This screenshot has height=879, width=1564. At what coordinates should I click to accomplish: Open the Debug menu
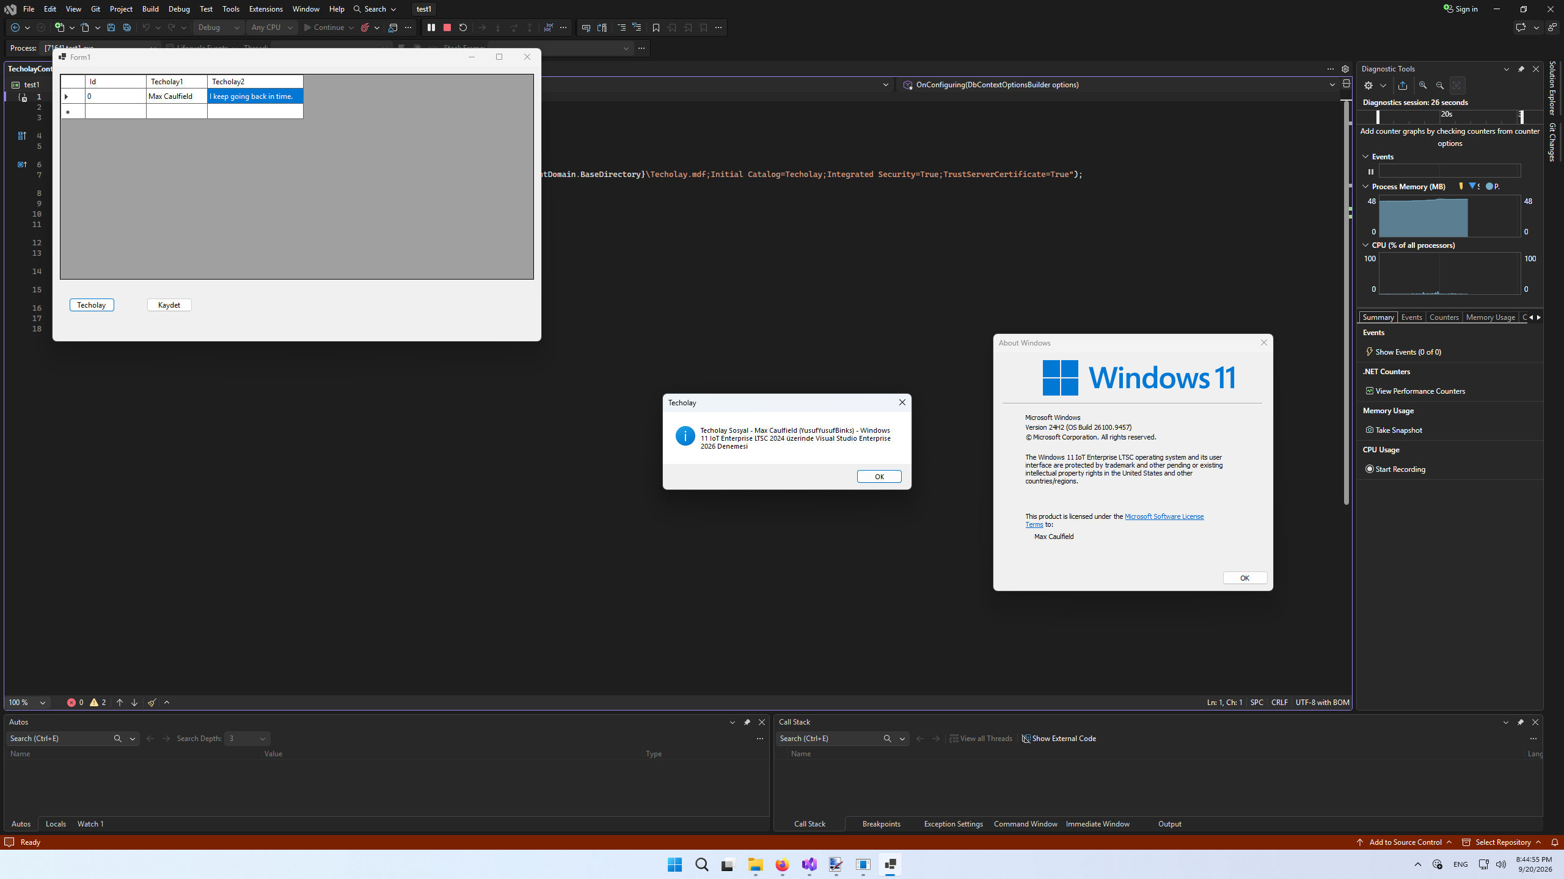click(179, 9)
